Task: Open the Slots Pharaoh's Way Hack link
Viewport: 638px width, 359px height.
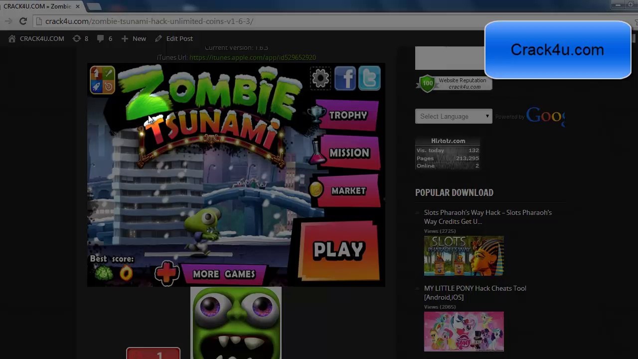Action: pos(488,217)
